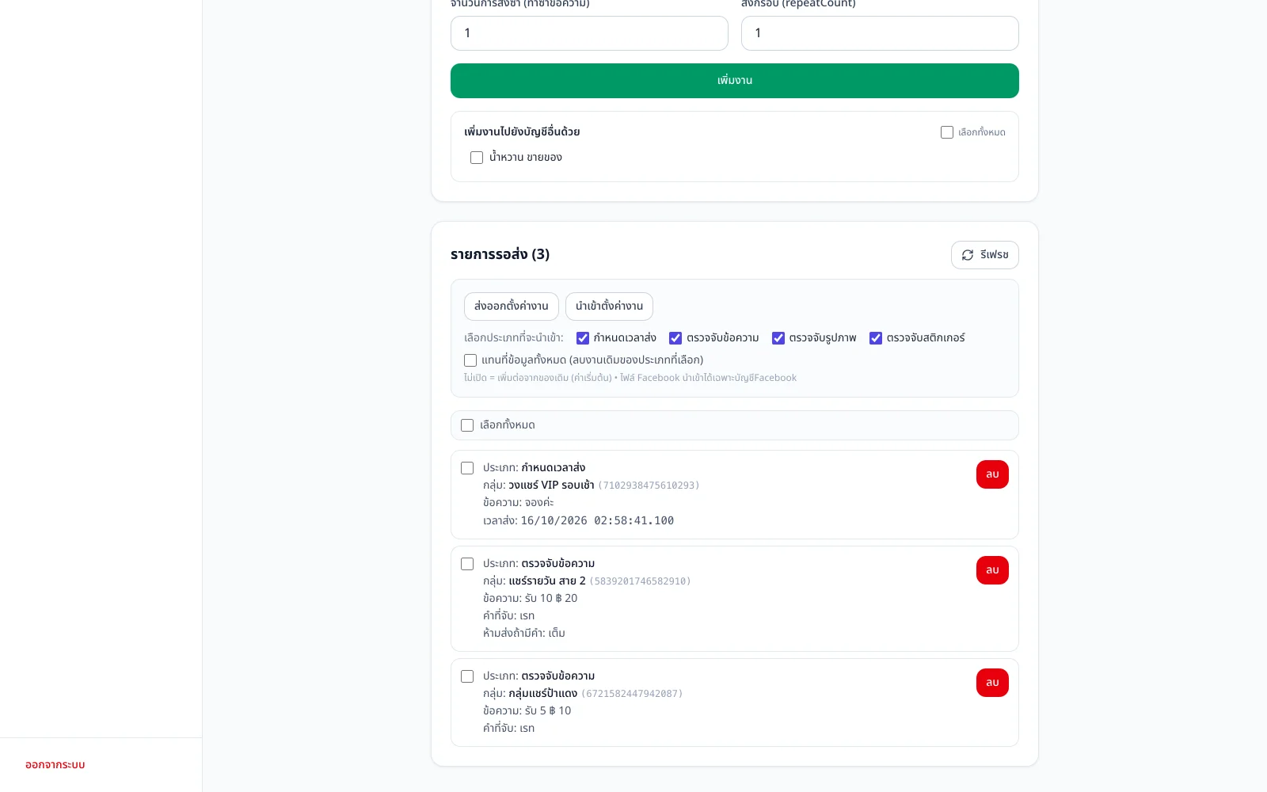1267x792 pixels.
Task: Click group ID 6721582447942087
Action: coord(632,694)
